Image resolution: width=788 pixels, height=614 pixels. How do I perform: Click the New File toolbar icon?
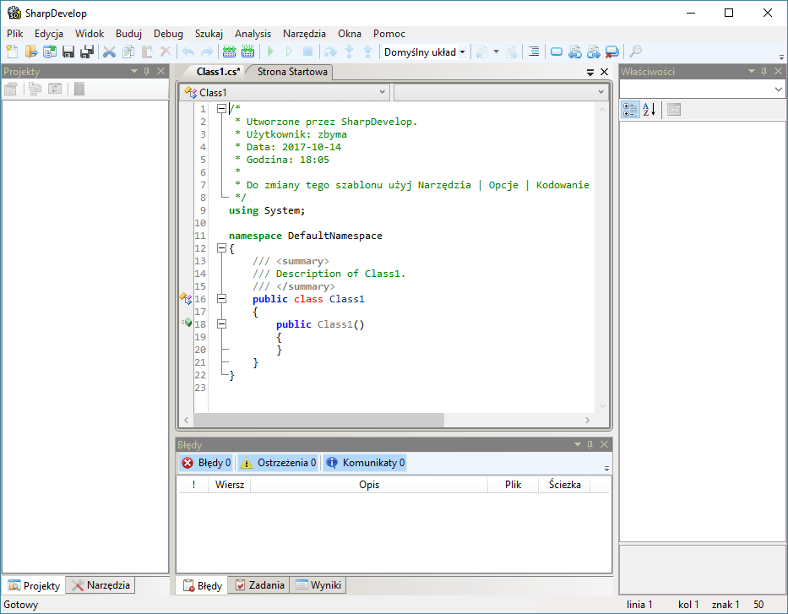click(12, 52)
